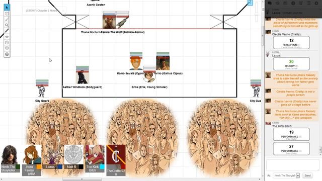Click TheCrafter220 player avatar
322x181 pixels.
pos(116,154)
